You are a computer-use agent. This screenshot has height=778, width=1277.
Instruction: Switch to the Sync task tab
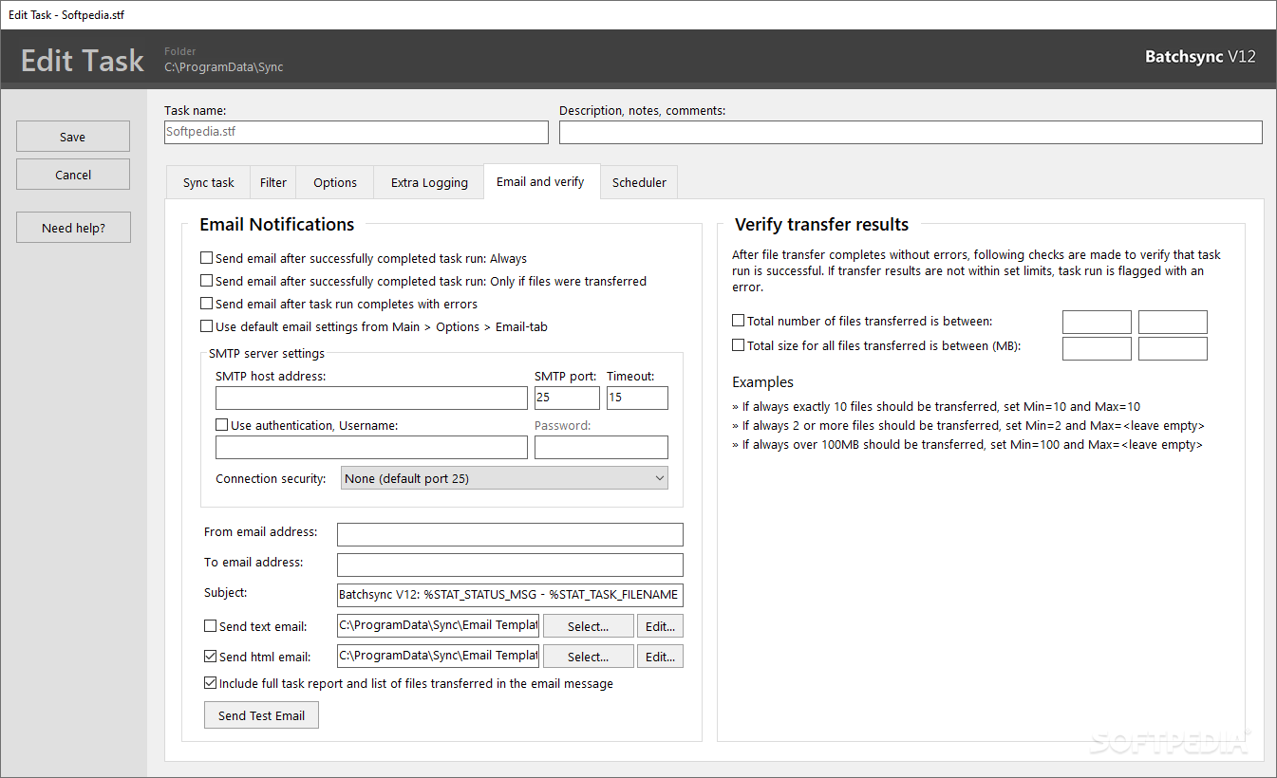click(208, 182)
